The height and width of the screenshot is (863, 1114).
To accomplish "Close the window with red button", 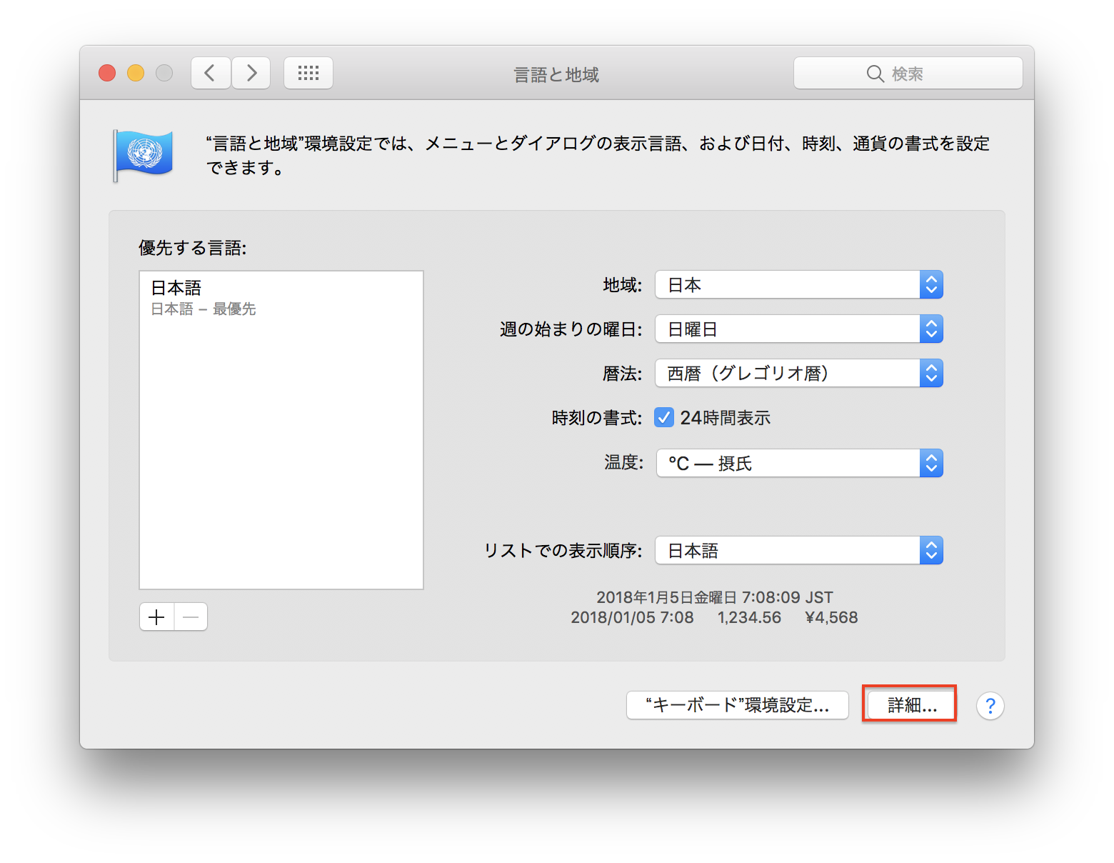I will click(107, 73).
